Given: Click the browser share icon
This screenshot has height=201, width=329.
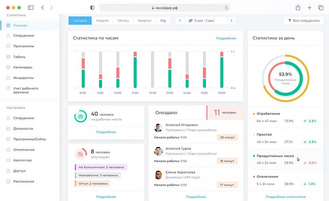Looking at the screenshot, I should (x=298, y=8).
